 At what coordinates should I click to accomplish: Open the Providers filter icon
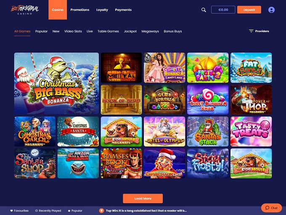tap(251, 31)
